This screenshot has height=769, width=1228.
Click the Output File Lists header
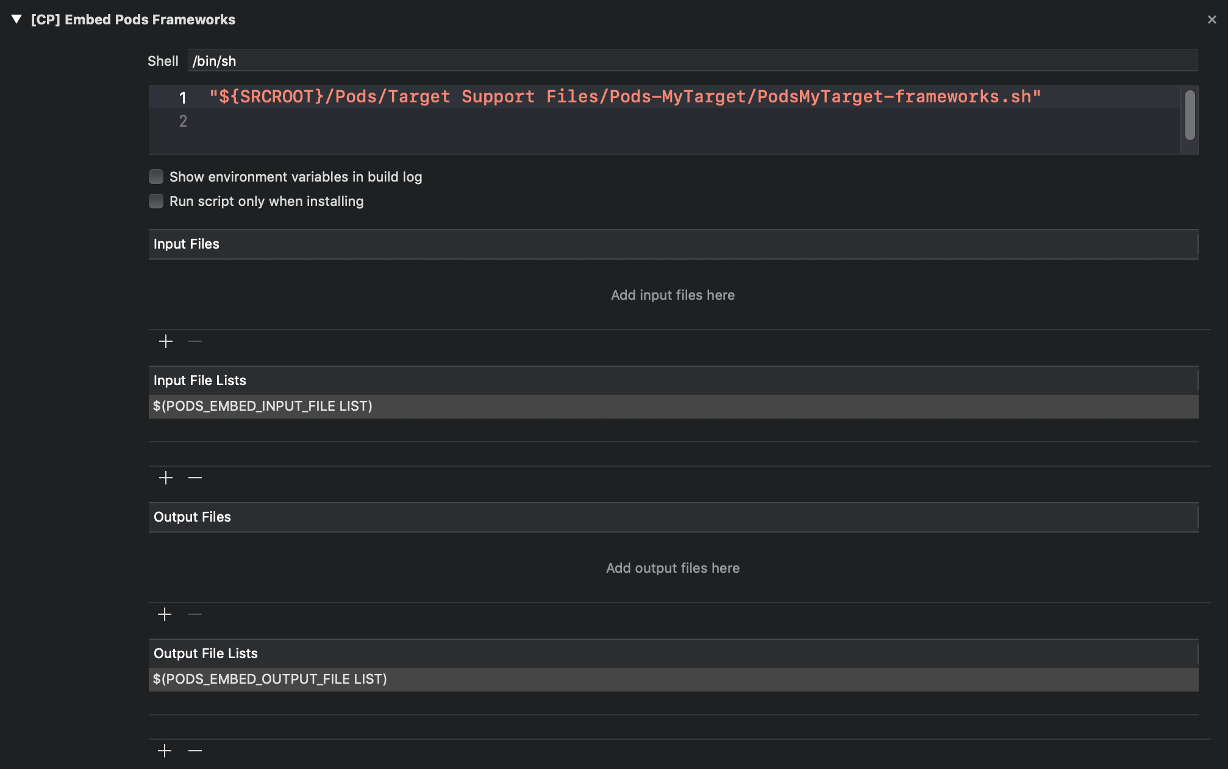click(x=673, y=654)
